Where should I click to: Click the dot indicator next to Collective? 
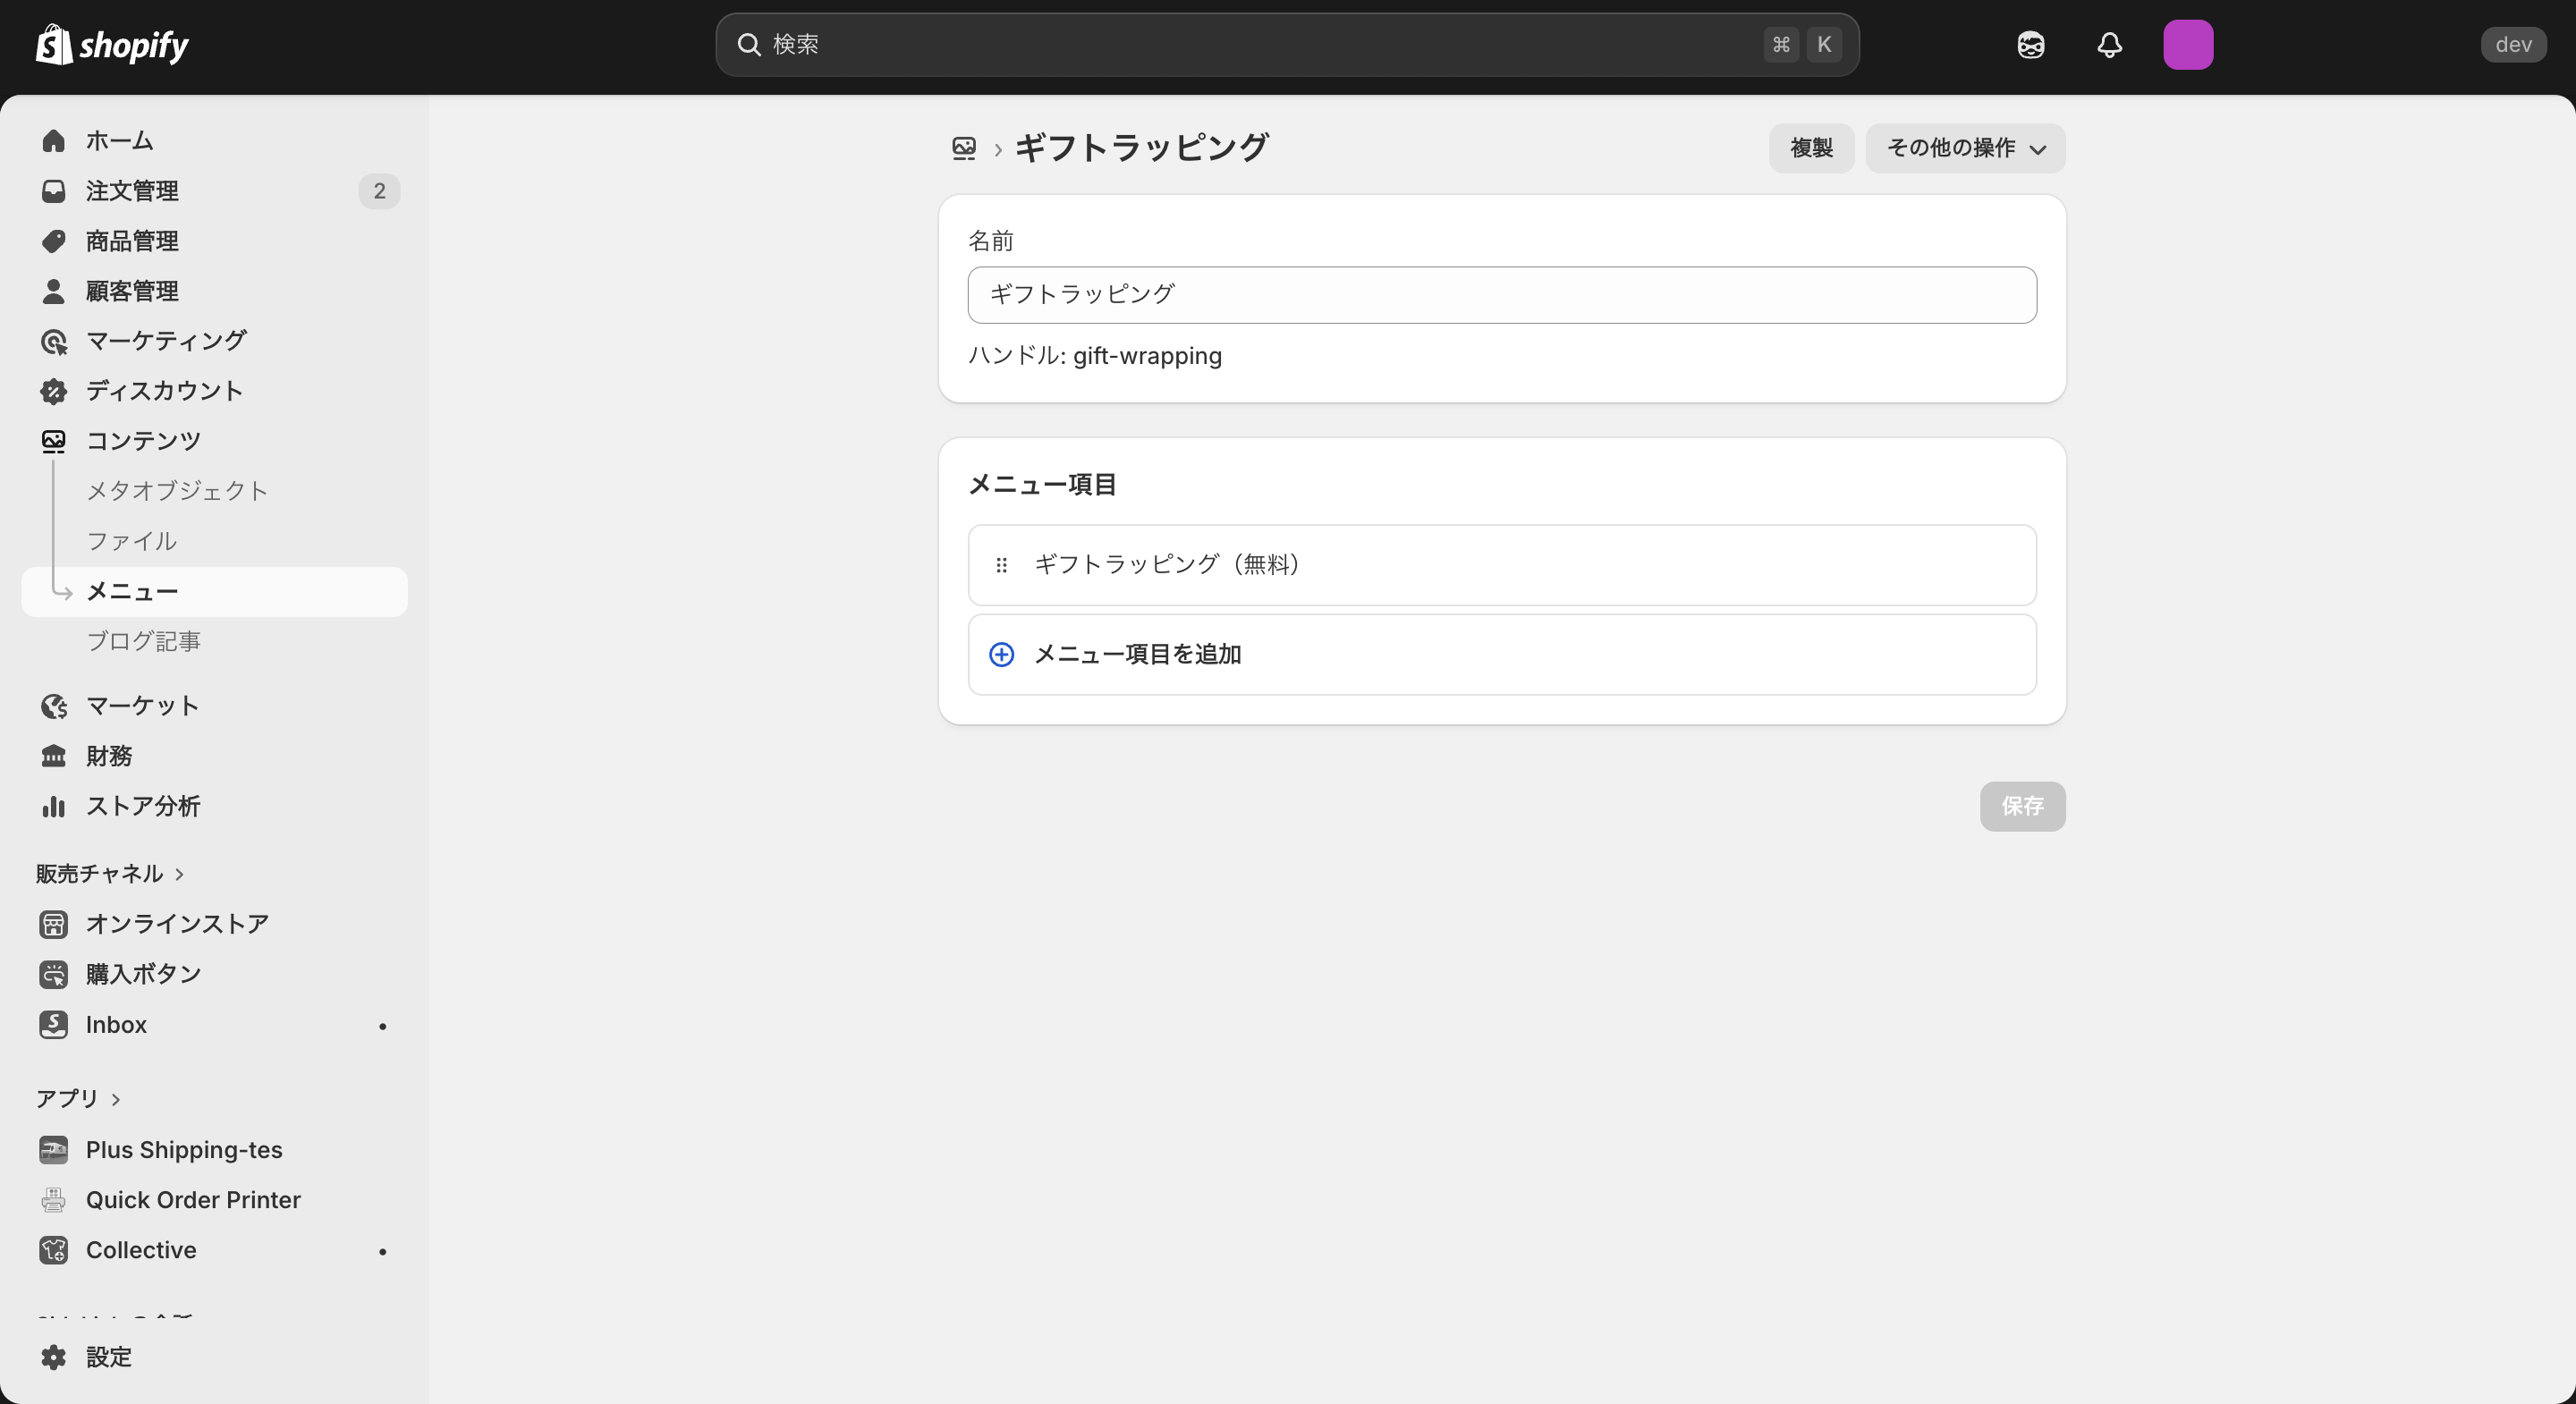tap(382, 1251)
